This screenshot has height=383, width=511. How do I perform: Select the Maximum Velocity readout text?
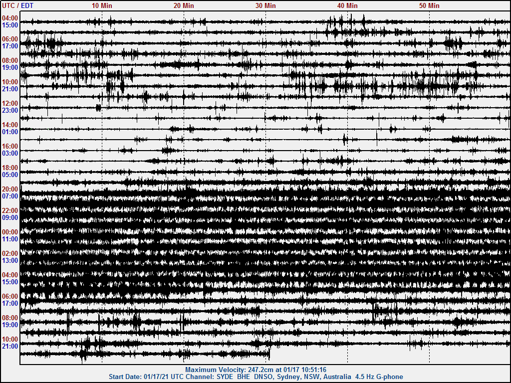(x=255, y=370)
